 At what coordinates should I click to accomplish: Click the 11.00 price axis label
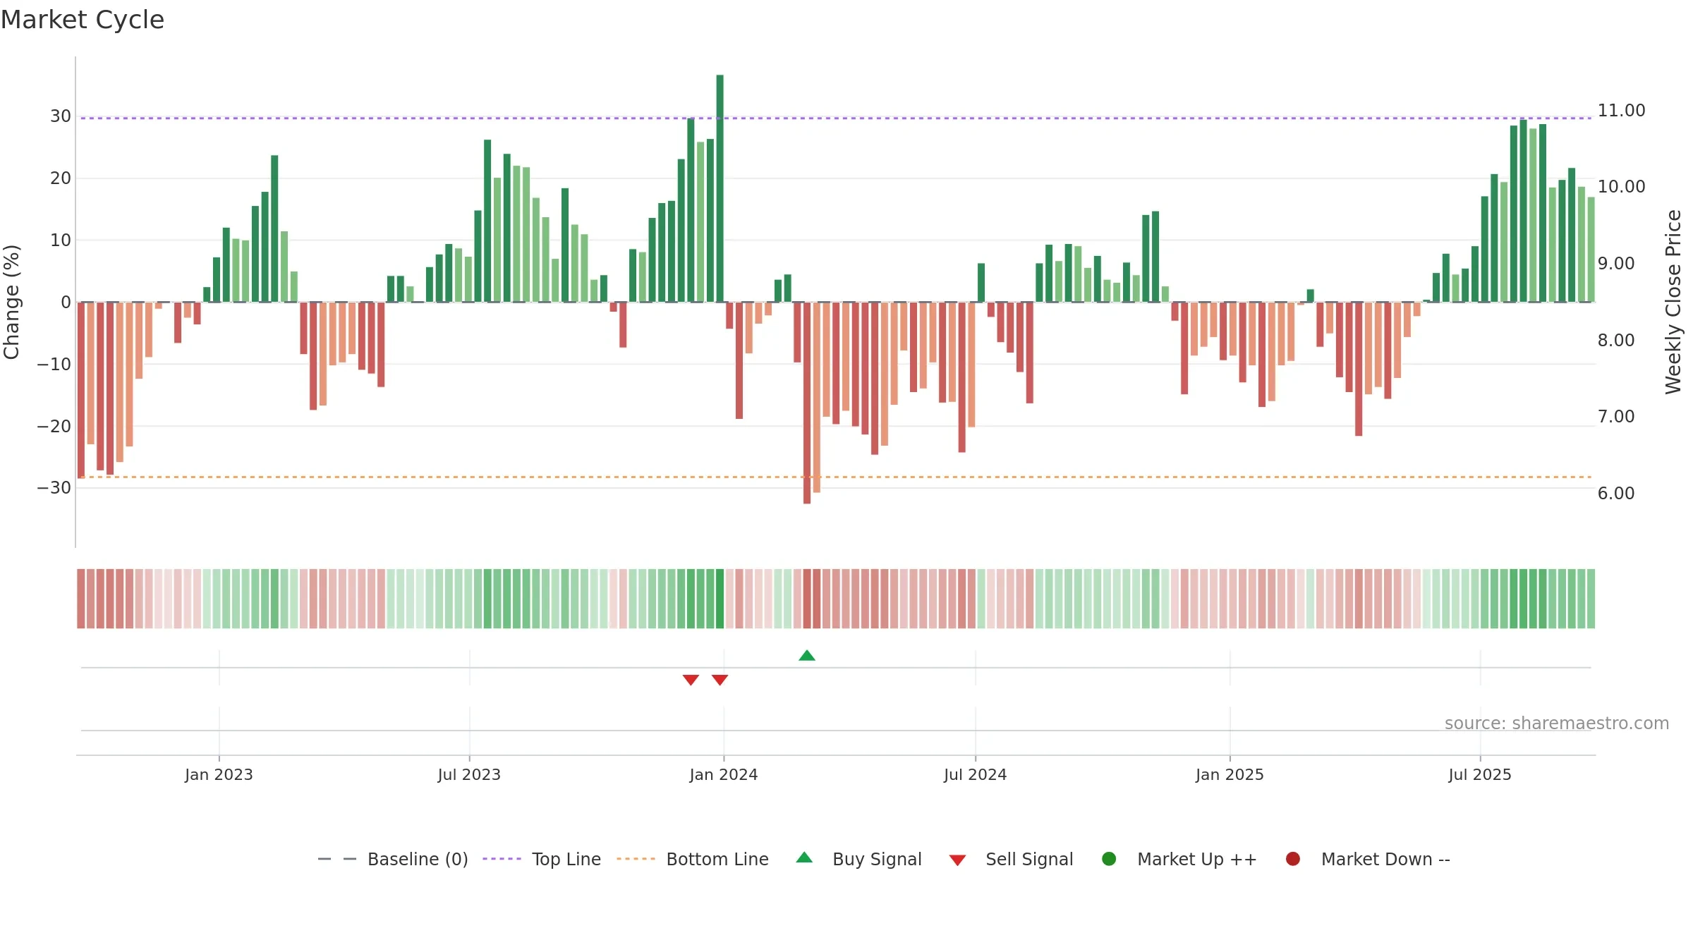pyautogui.click(x=1621, y=111)
